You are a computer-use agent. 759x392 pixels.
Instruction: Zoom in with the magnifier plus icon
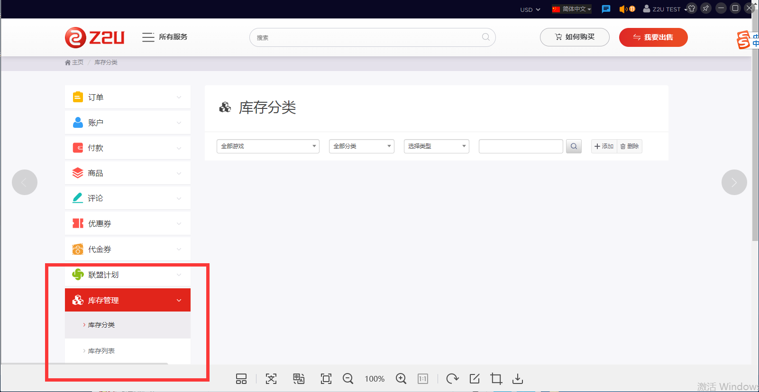click(401, 379)
